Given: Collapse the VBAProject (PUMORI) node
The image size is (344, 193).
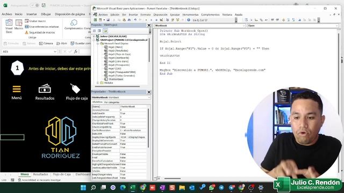Looking at the screenshot, I should click(x=94, y=40).
